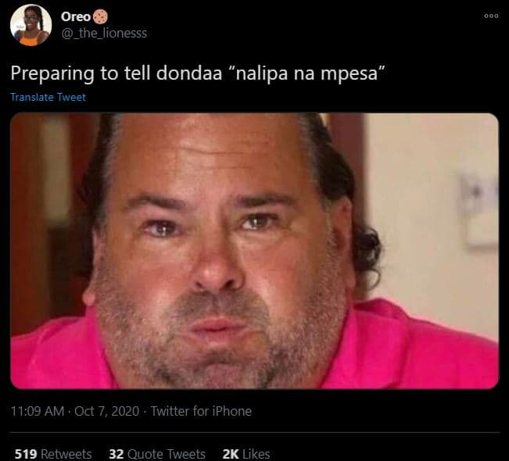Open the attached photo in full view
This screenshot has height=461, width=509.
[255, 251]
